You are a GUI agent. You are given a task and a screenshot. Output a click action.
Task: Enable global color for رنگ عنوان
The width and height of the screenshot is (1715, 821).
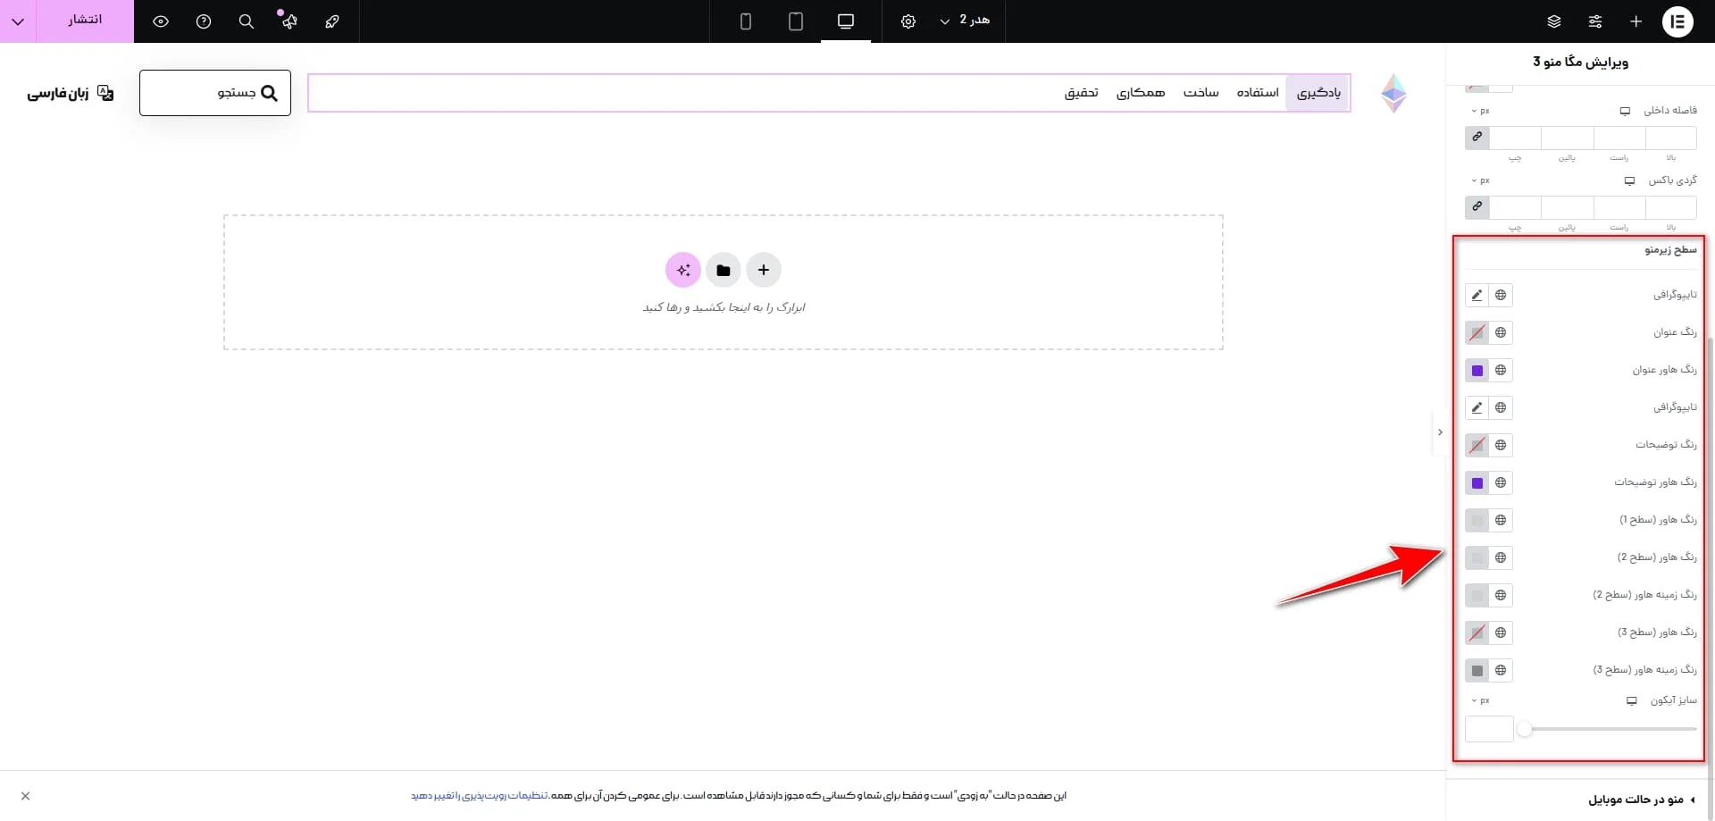pos(1502,332)
